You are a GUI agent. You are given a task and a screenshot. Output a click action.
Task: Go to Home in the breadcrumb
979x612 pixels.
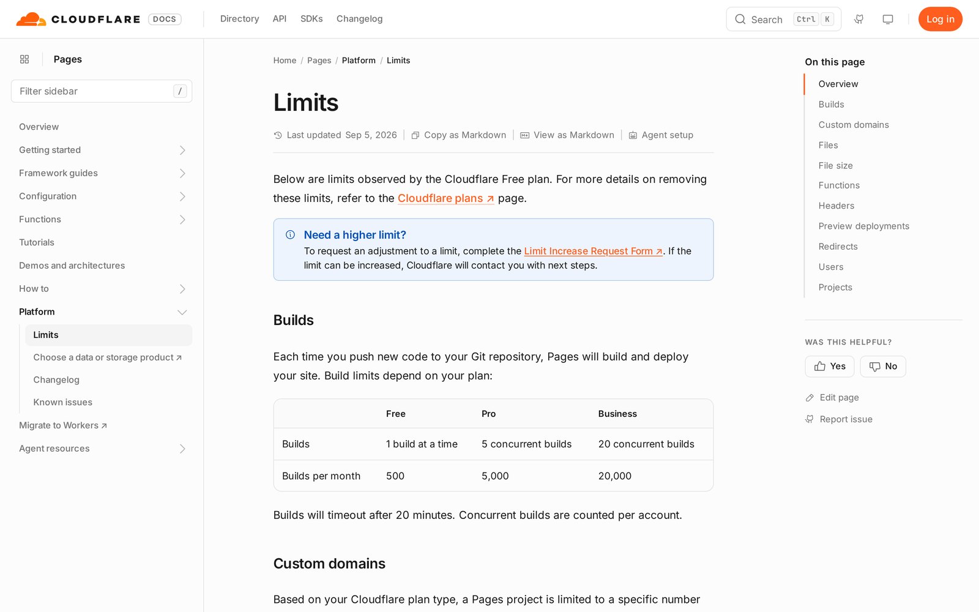[x=285, y=61]
